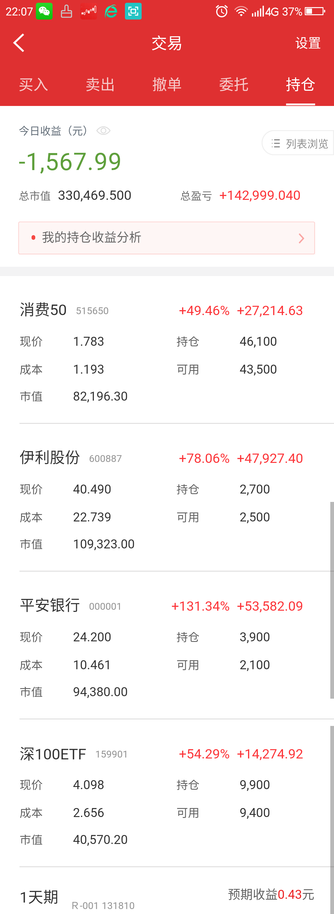The height and width of the screenshot is (914, 334).
Task: Tap the screenshot notification icon
Action: tap(133, 11)
